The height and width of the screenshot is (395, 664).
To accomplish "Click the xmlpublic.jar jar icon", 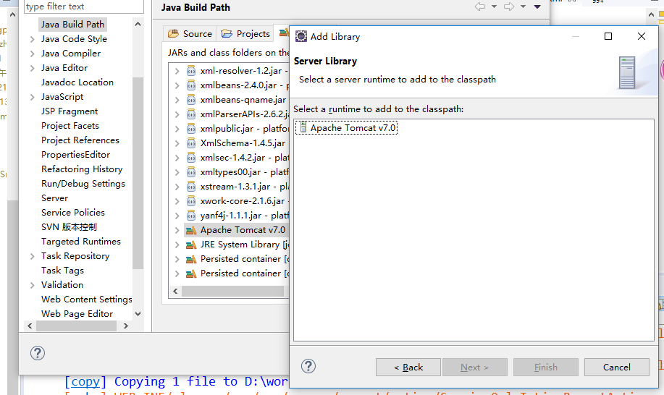I will point(191,129).
